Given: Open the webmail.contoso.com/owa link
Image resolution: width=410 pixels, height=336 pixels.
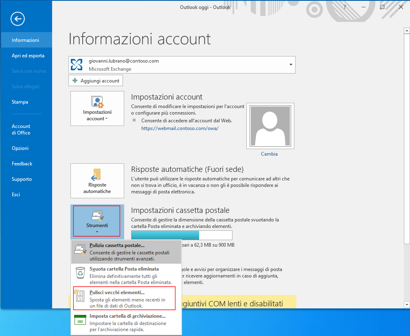Looking at the screenshot, I should [x=180, y=128].
